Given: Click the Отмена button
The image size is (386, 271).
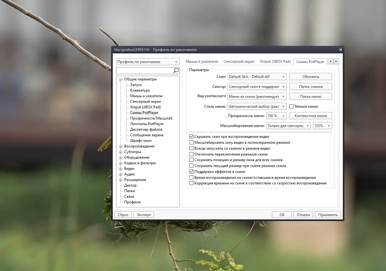Looking at the screenshot, I should pyautogui.click(x=303, y=215).
